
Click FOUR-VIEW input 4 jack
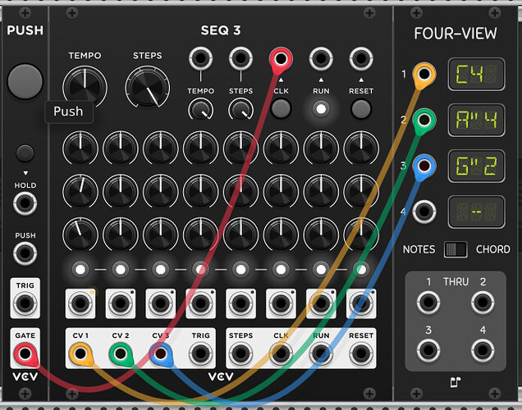[x=424, y=211]
